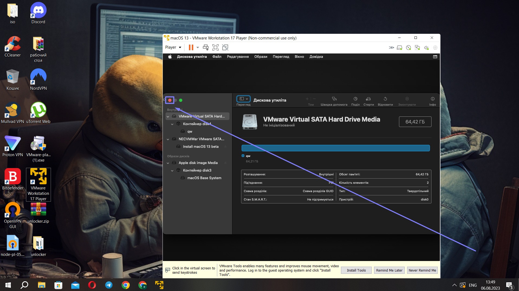Collapse the VMware Virtual SATA Hard drive entry
Screen dimensions: 519x291
[x=168, y=116]
